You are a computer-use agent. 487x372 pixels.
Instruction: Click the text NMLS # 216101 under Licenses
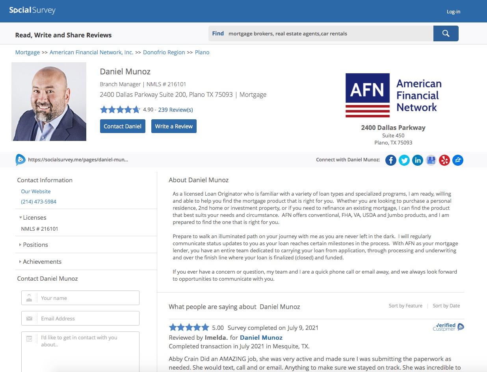[x=39, y=229]
